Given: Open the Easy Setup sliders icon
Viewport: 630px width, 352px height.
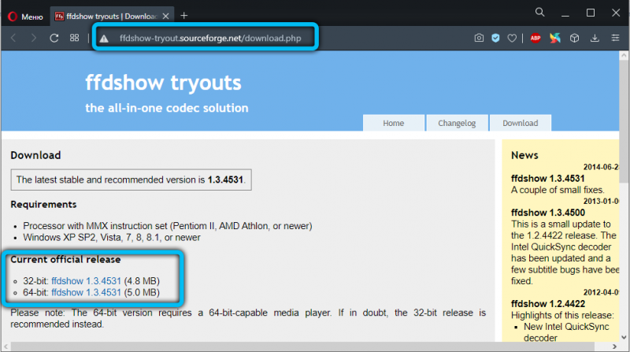Looking at the screenshot, I should coord(615,38).
